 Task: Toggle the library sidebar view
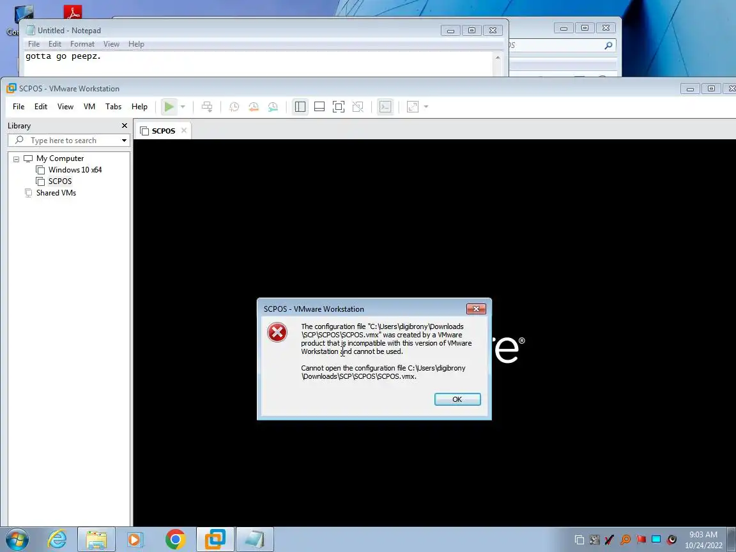pos(300,107)
